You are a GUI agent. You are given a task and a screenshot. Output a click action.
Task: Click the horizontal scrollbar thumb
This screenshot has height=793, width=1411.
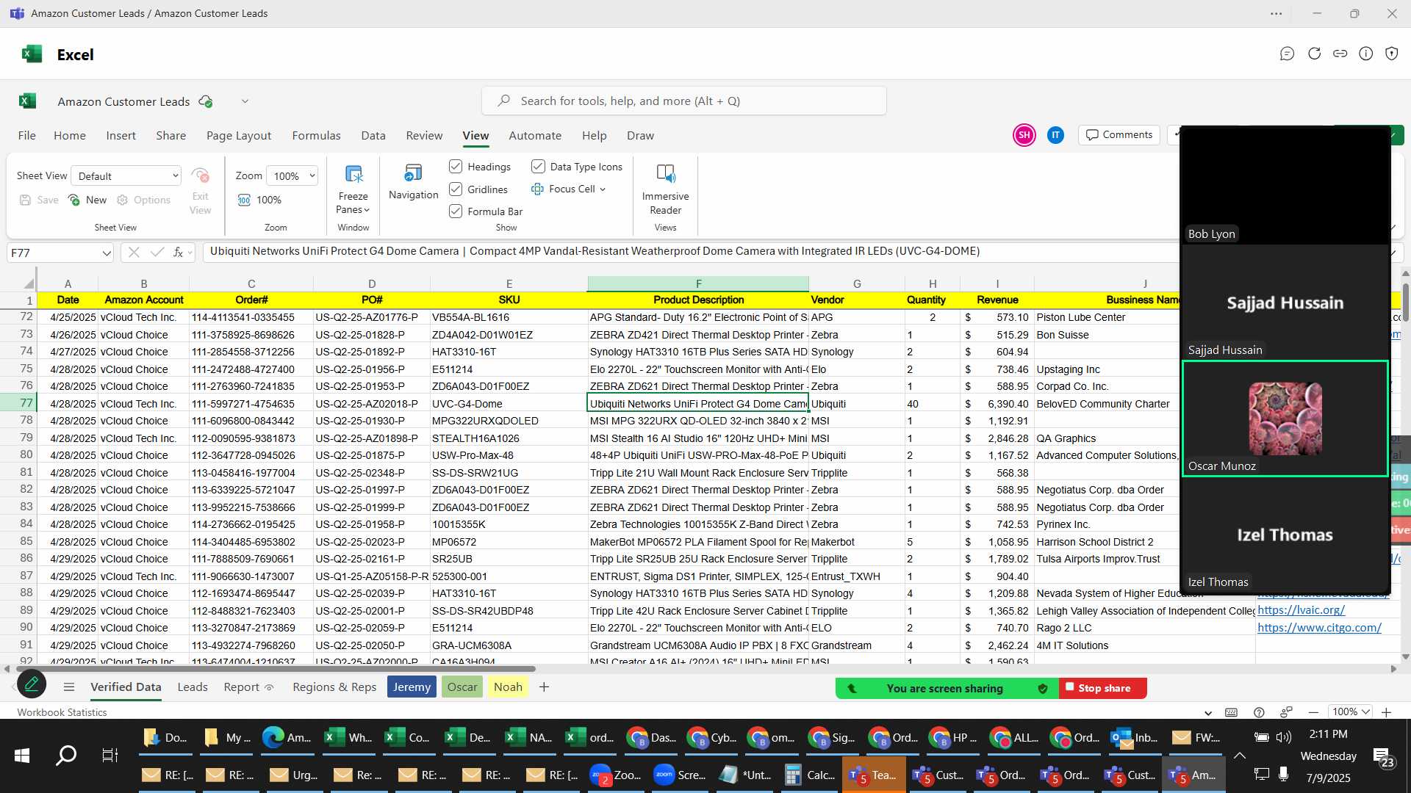pyautogui.click(x=275, y=669)
